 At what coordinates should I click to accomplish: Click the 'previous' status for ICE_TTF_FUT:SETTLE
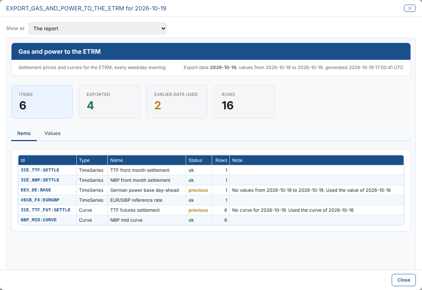tap(198, 210)
